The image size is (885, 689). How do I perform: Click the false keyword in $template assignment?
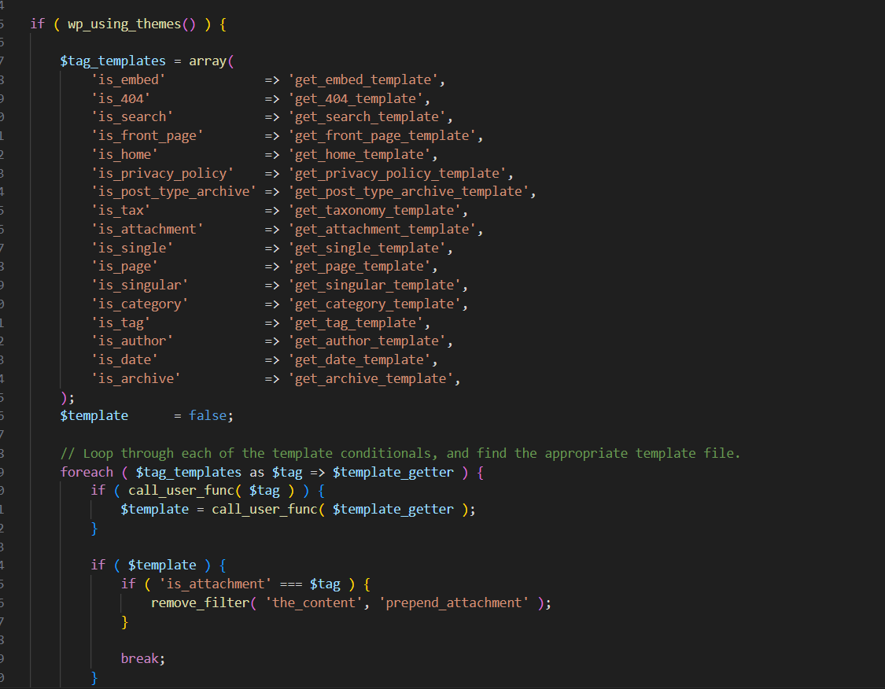click(208, 415)
